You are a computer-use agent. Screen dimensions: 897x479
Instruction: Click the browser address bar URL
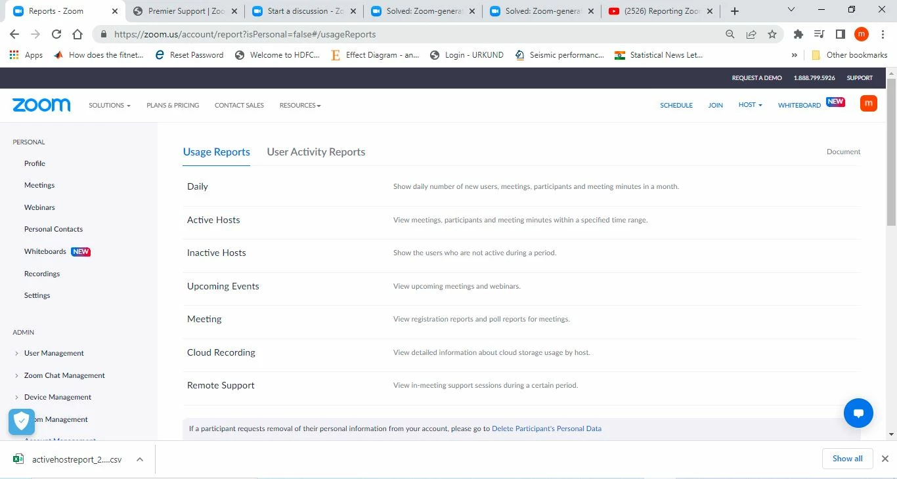tap(245, 34)
